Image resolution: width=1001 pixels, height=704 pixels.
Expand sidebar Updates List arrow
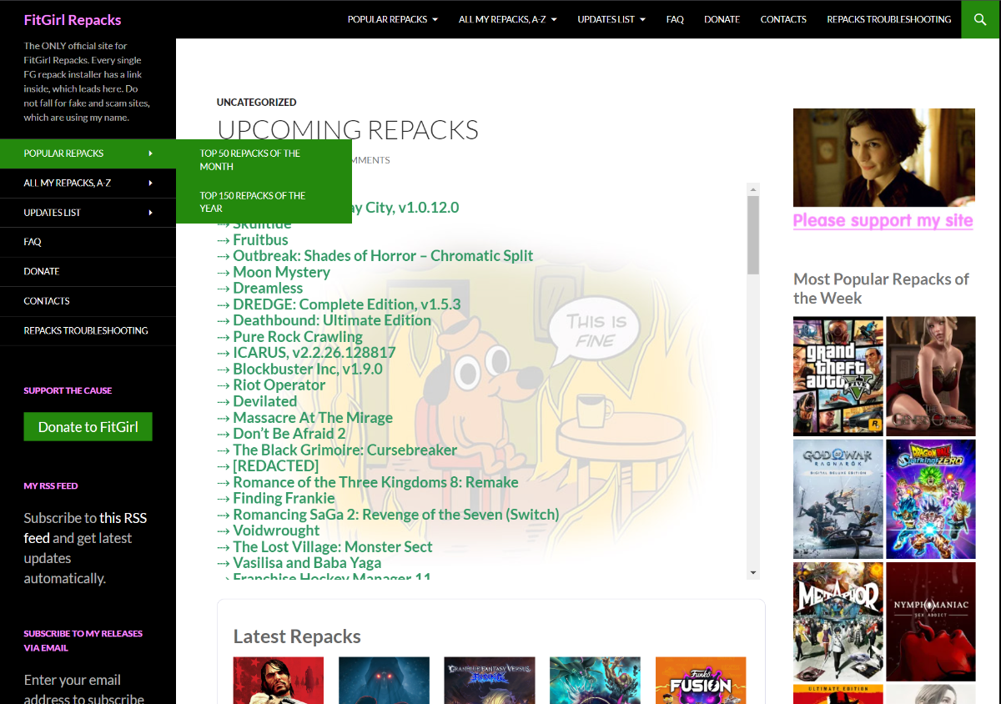coord(151,213)
